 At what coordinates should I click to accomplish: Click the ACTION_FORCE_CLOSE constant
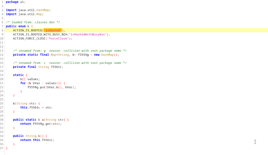click(x=29, y=38)
